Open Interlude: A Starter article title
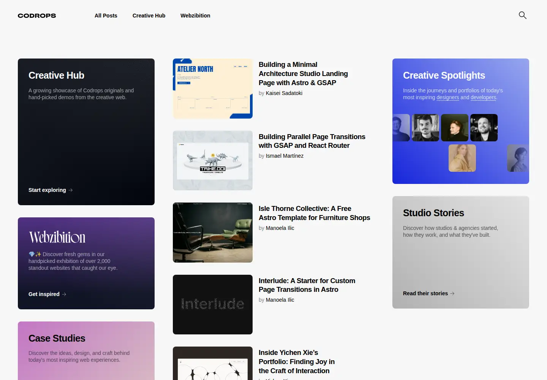The height and width of the screenshot is (380, 547). (307, 285)
